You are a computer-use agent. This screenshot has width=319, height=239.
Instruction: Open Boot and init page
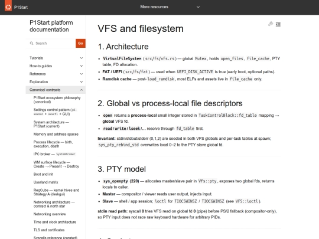tap(43, 174)
